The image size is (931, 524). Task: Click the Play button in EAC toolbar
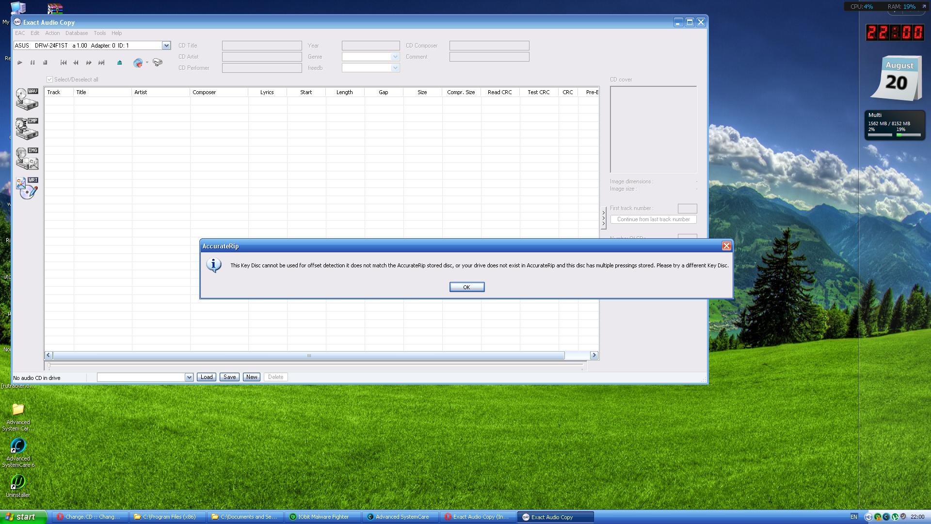pos(20,63)
